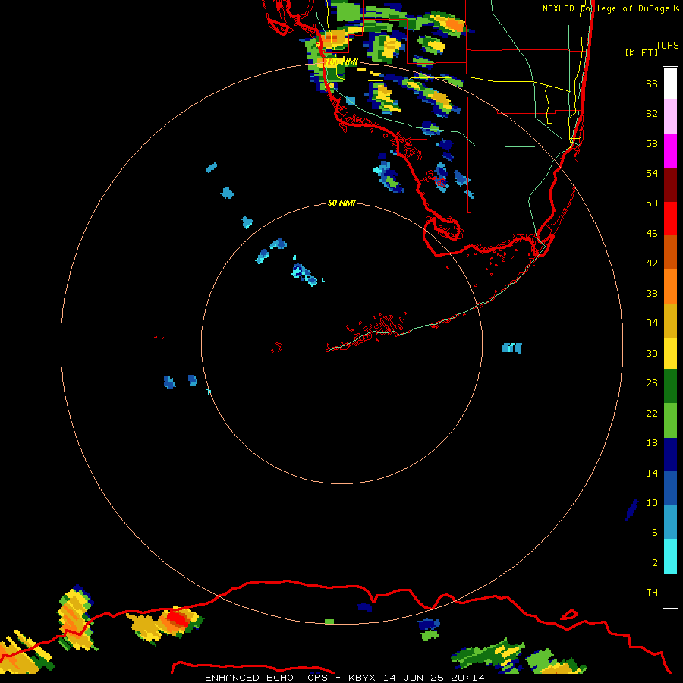Select the "54" legend value
683x683 pixels.
652,173
